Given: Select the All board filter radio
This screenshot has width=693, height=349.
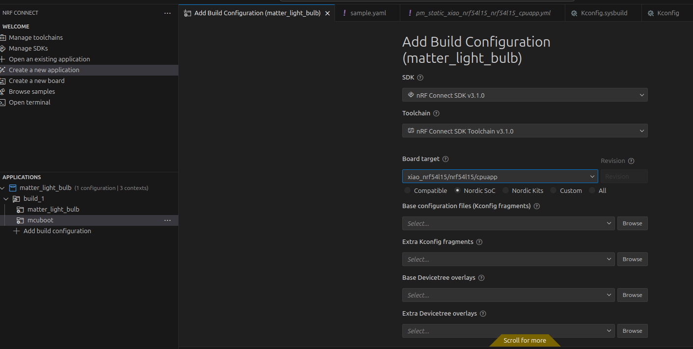Looking at the screenshot, I should [592, 190].
